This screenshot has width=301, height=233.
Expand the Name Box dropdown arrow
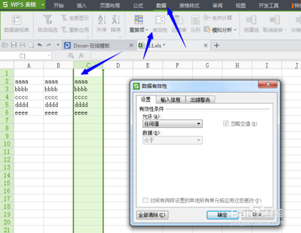(x=49, y=56)
